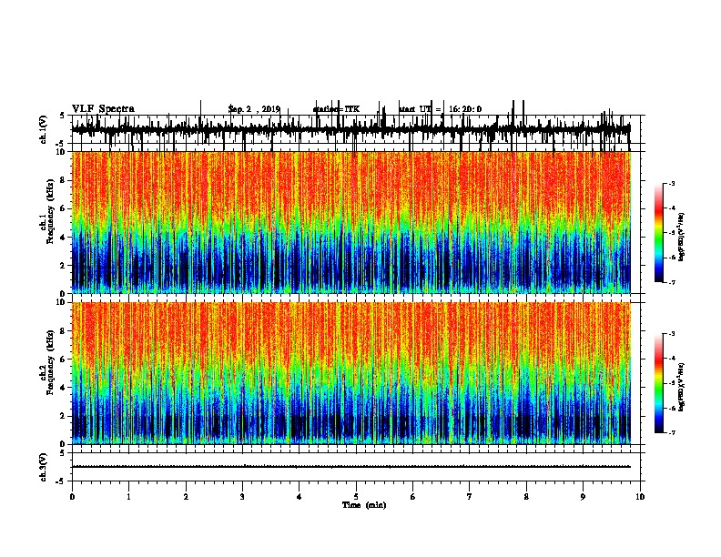
Task: Click the ch.1 color scale bar
Action: pyautogui.click(x=658, y=233)
